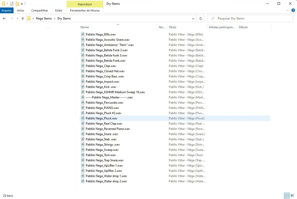Image resolution: width=297 pixels, height=199 pixels.
Task: Select Pabblo Nega_Kick .wav
Action: 101,87
